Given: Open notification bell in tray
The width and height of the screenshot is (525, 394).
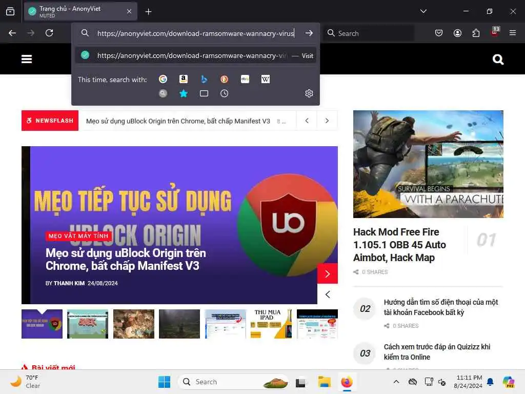Looking at the screenshot, I should coord(490,382).
